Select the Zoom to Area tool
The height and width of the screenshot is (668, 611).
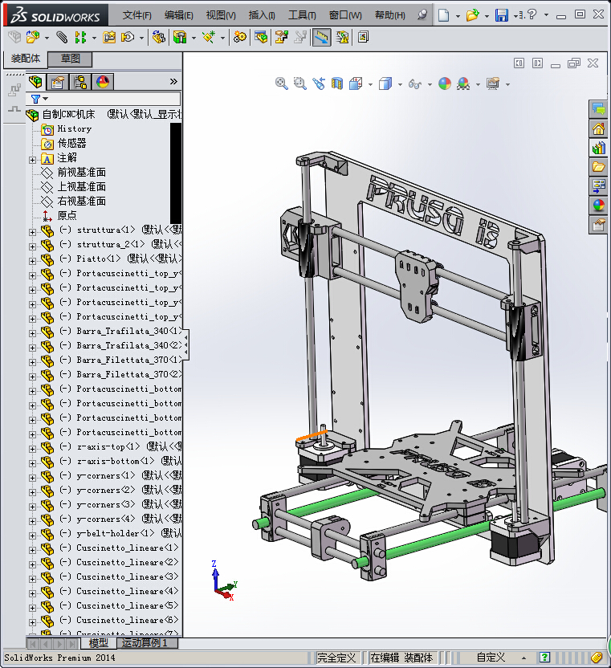coord(300,83)
